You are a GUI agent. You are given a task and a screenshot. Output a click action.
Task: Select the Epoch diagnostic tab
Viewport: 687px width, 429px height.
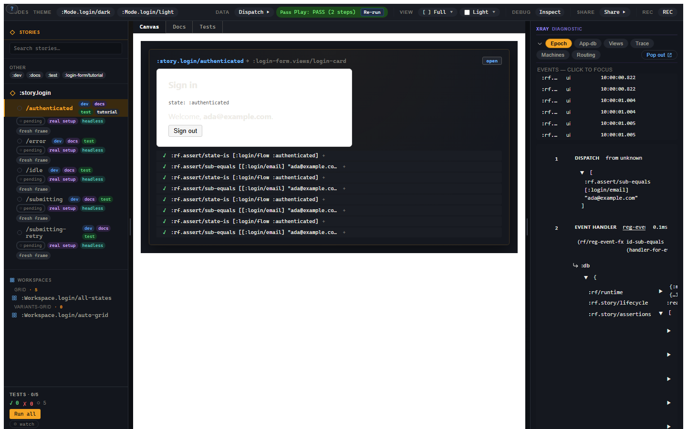(559, 43)
